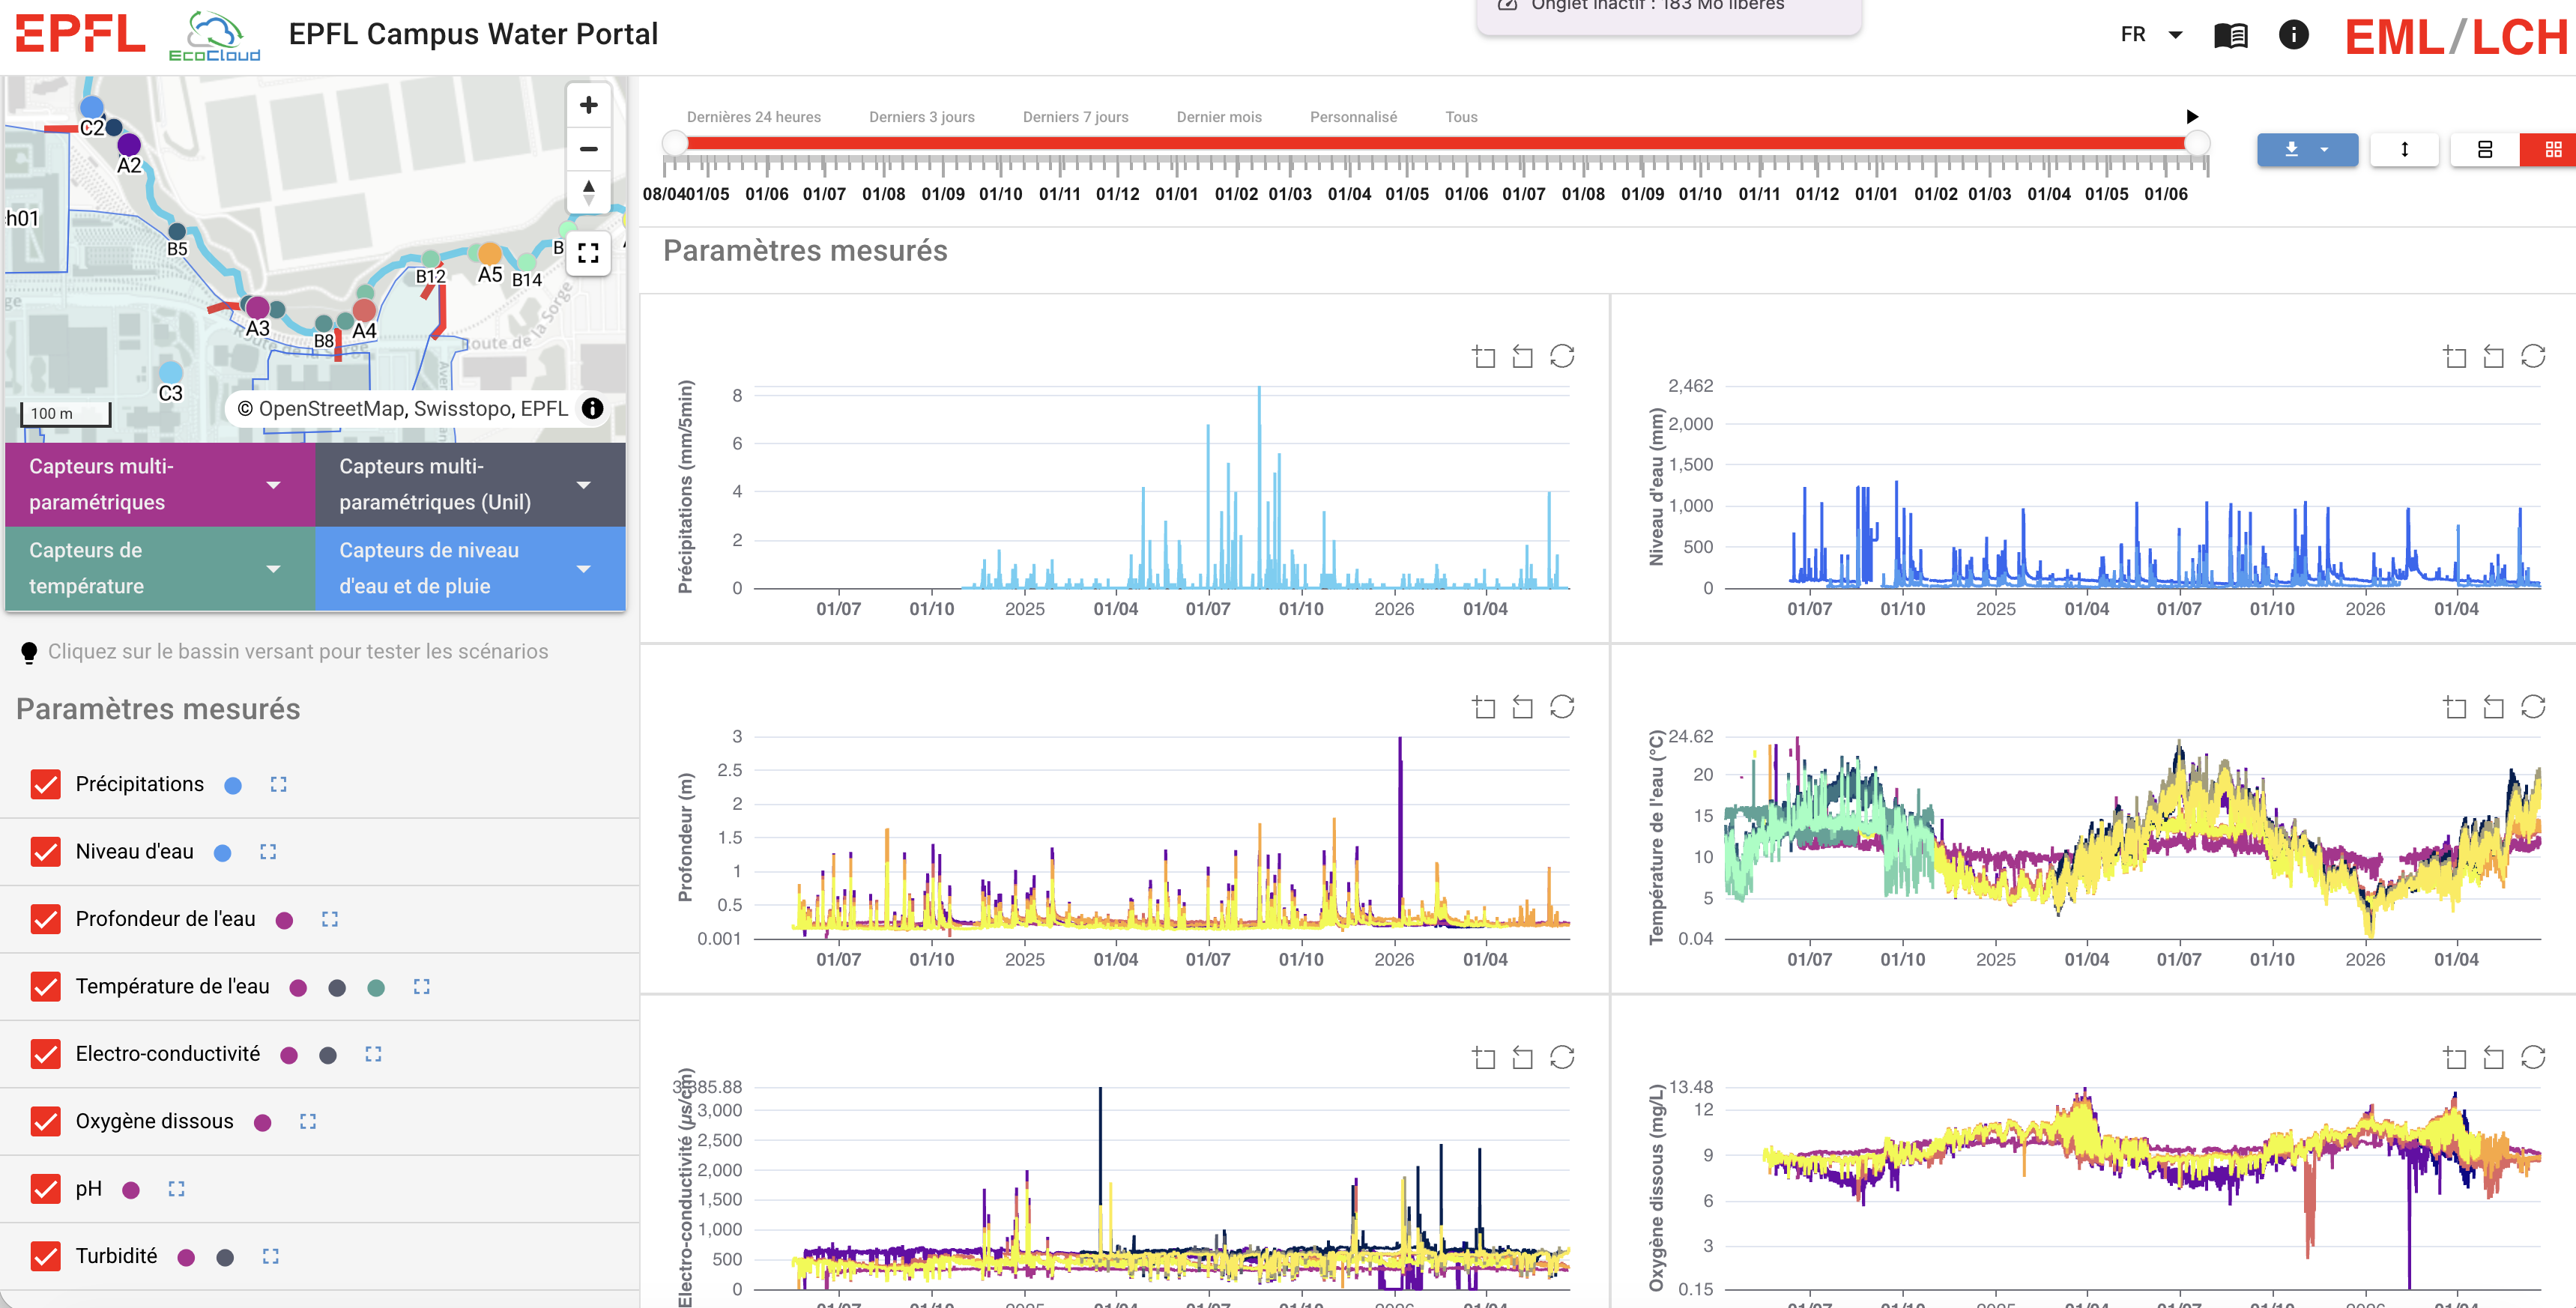This screenshot has width=2576, height=1308.
Task: Click the left handle of timeline slider
Action: tap(675, 143)
